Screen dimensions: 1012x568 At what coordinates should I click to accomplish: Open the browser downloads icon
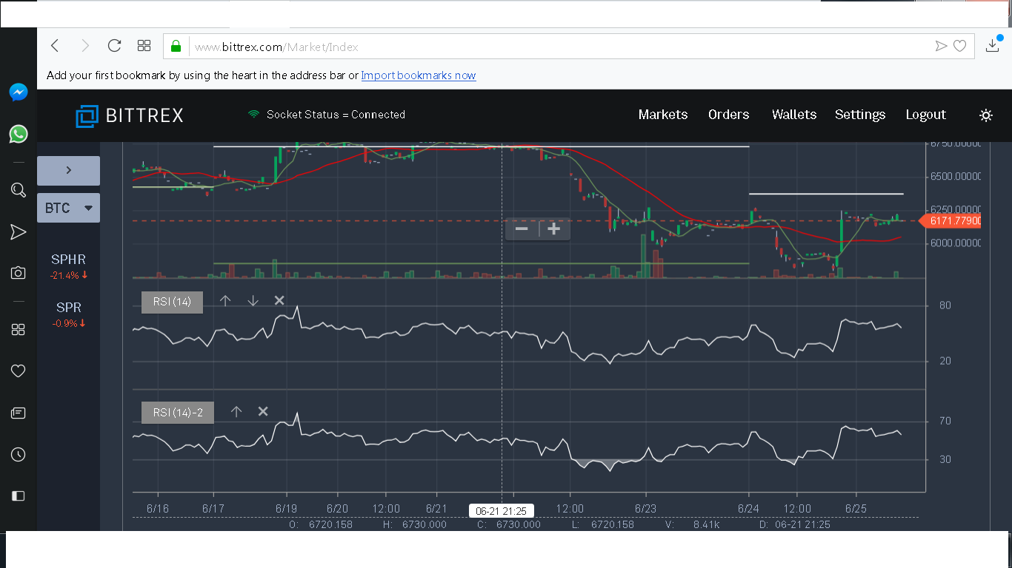[x=993, y=46]
